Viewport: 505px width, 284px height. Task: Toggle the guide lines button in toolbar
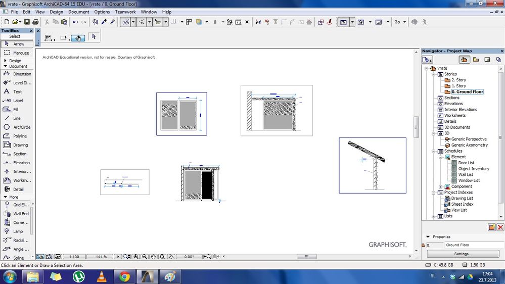(x=125, y=22)
